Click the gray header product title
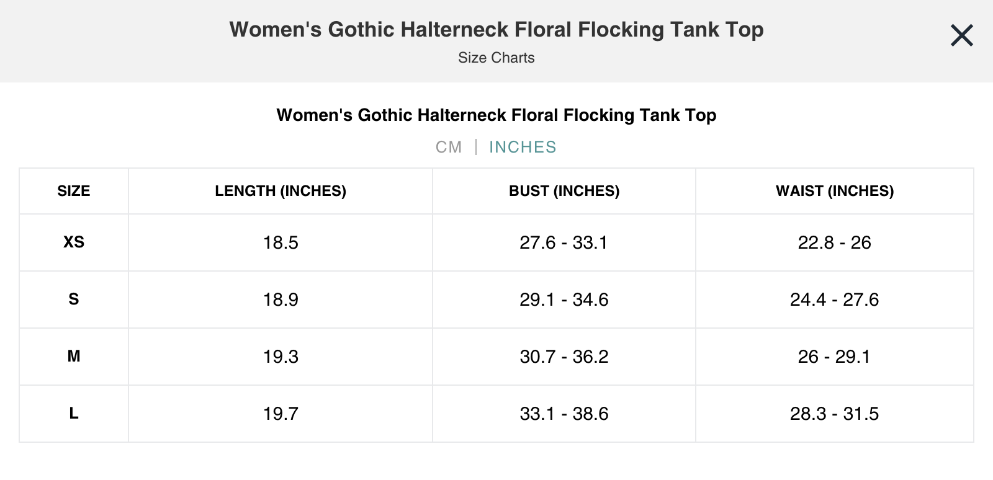 pos(496,29)
